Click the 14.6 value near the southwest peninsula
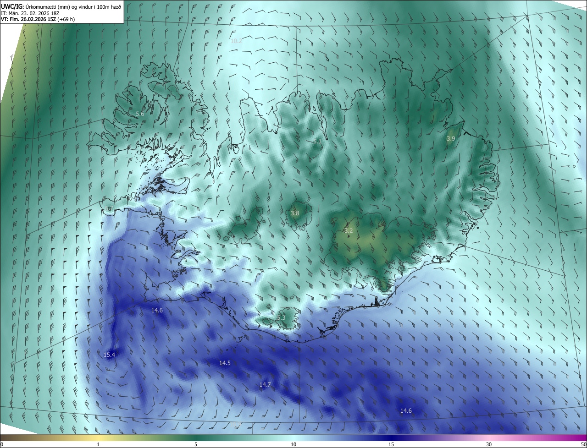The width and height of the screenshot is (587, 448). point(157,310)
